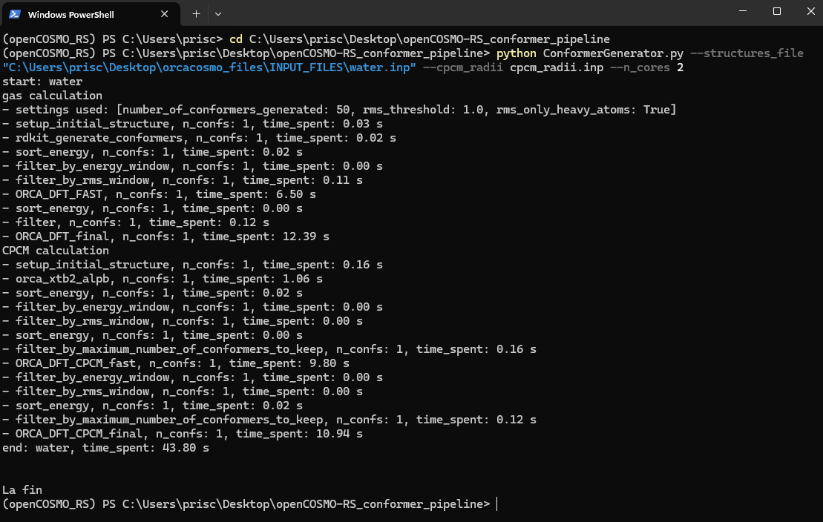This screenshot has height=522, width=823.
Task: Maximize the terminal window
Action: pyautogui.click(x=777, y=11)
